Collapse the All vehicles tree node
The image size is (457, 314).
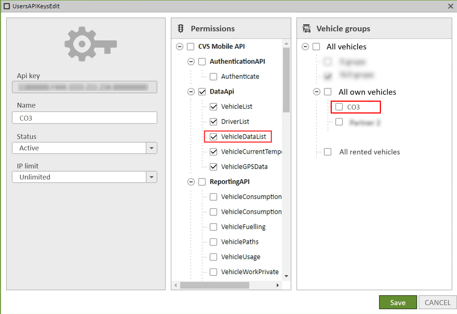(305, 47)
